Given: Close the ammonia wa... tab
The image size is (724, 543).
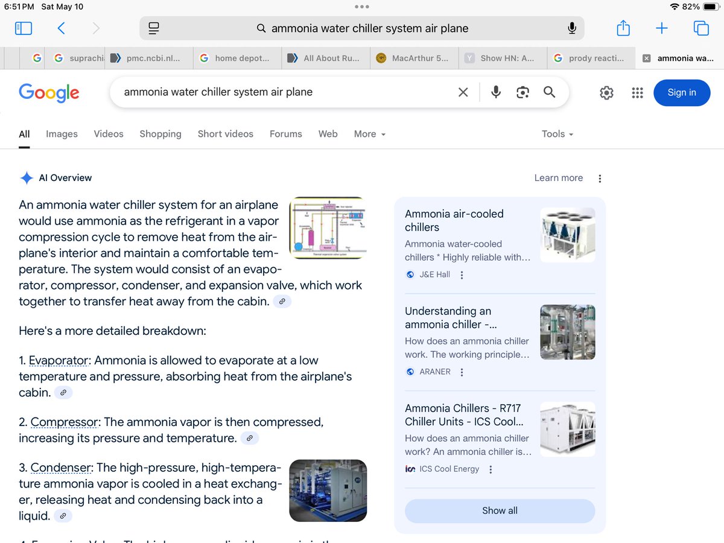Looking at the screenshot, I should click(x=647, y=59).
